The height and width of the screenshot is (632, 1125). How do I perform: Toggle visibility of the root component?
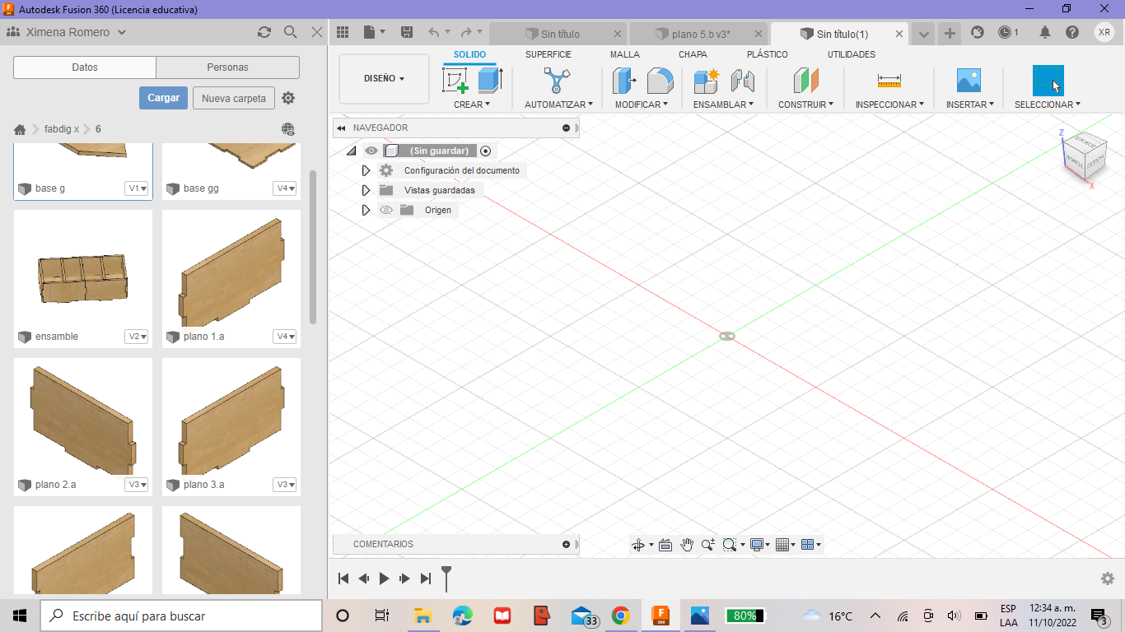click(x=371, y=151)
